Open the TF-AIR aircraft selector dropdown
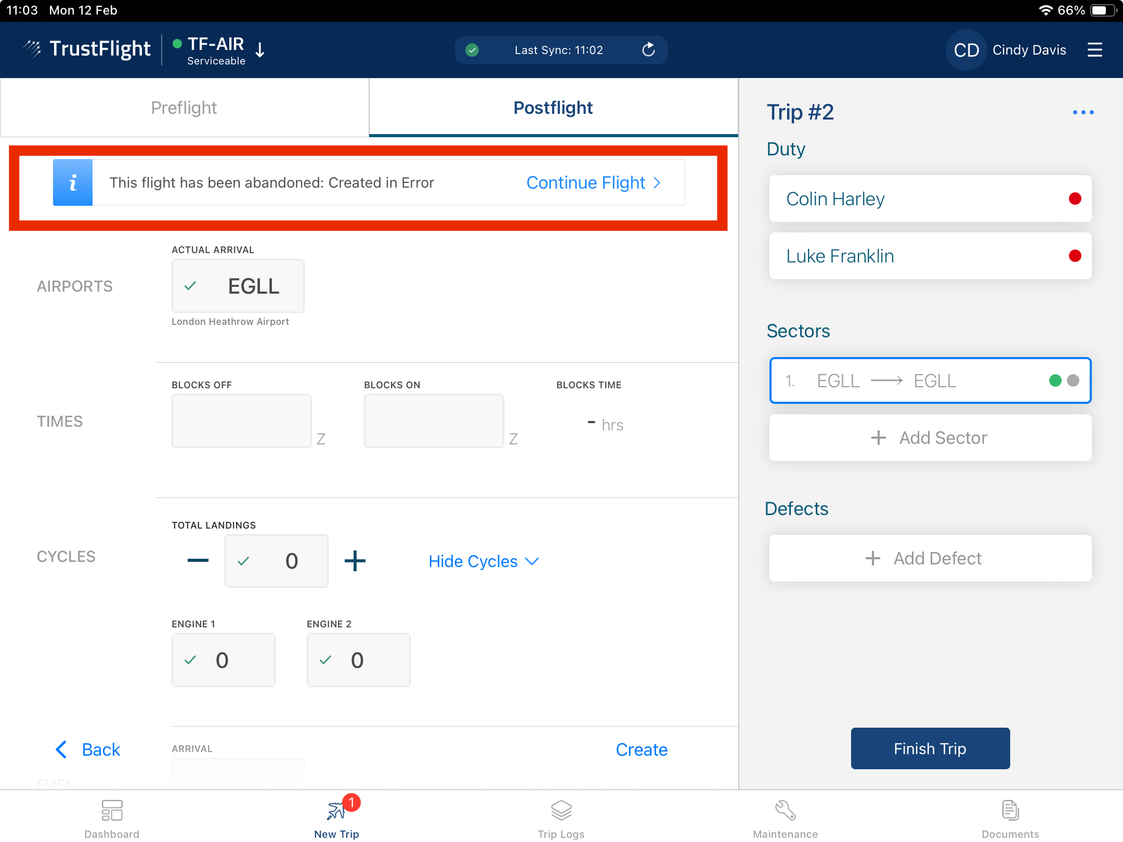This screenshot has height=842, width=1123. [x=260, y=50]
